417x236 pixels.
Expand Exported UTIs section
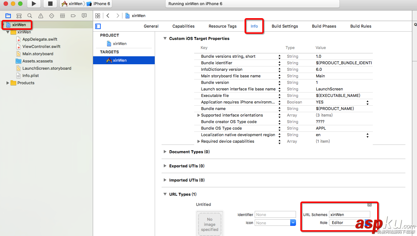165,166
